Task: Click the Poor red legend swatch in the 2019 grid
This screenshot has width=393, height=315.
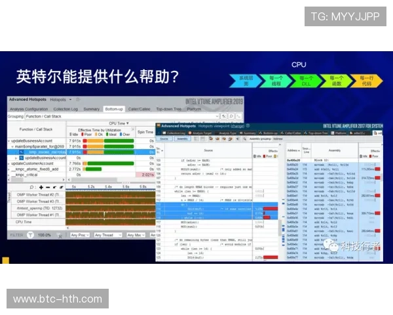Action: (83, 135)
